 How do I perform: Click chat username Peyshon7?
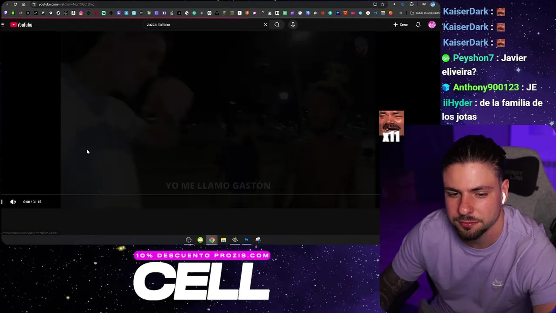[473, 58]
